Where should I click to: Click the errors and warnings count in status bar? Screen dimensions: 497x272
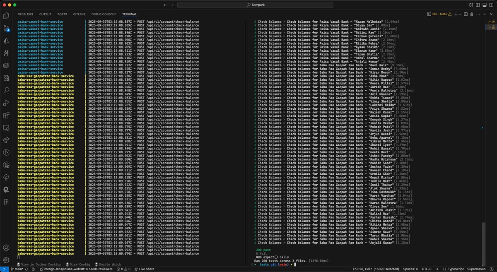click(x=124, y=269)
